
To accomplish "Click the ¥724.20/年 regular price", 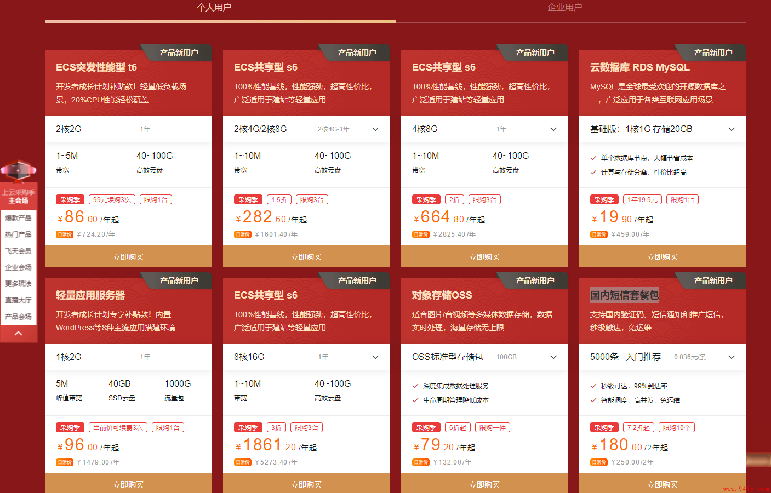I will [x=96, y=234].
